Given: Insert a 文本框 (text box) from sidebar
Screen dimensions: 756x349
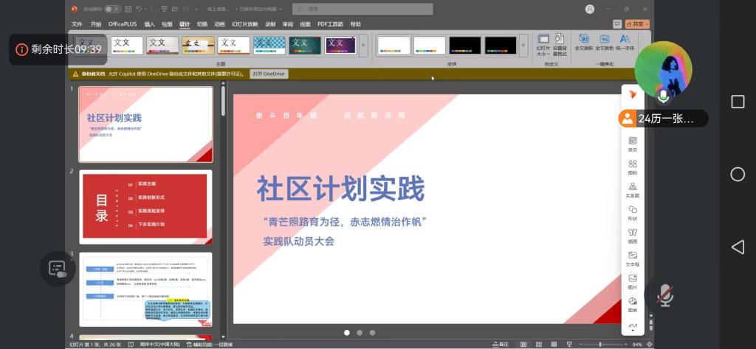Looking at the screenshot, I should 633,258.
